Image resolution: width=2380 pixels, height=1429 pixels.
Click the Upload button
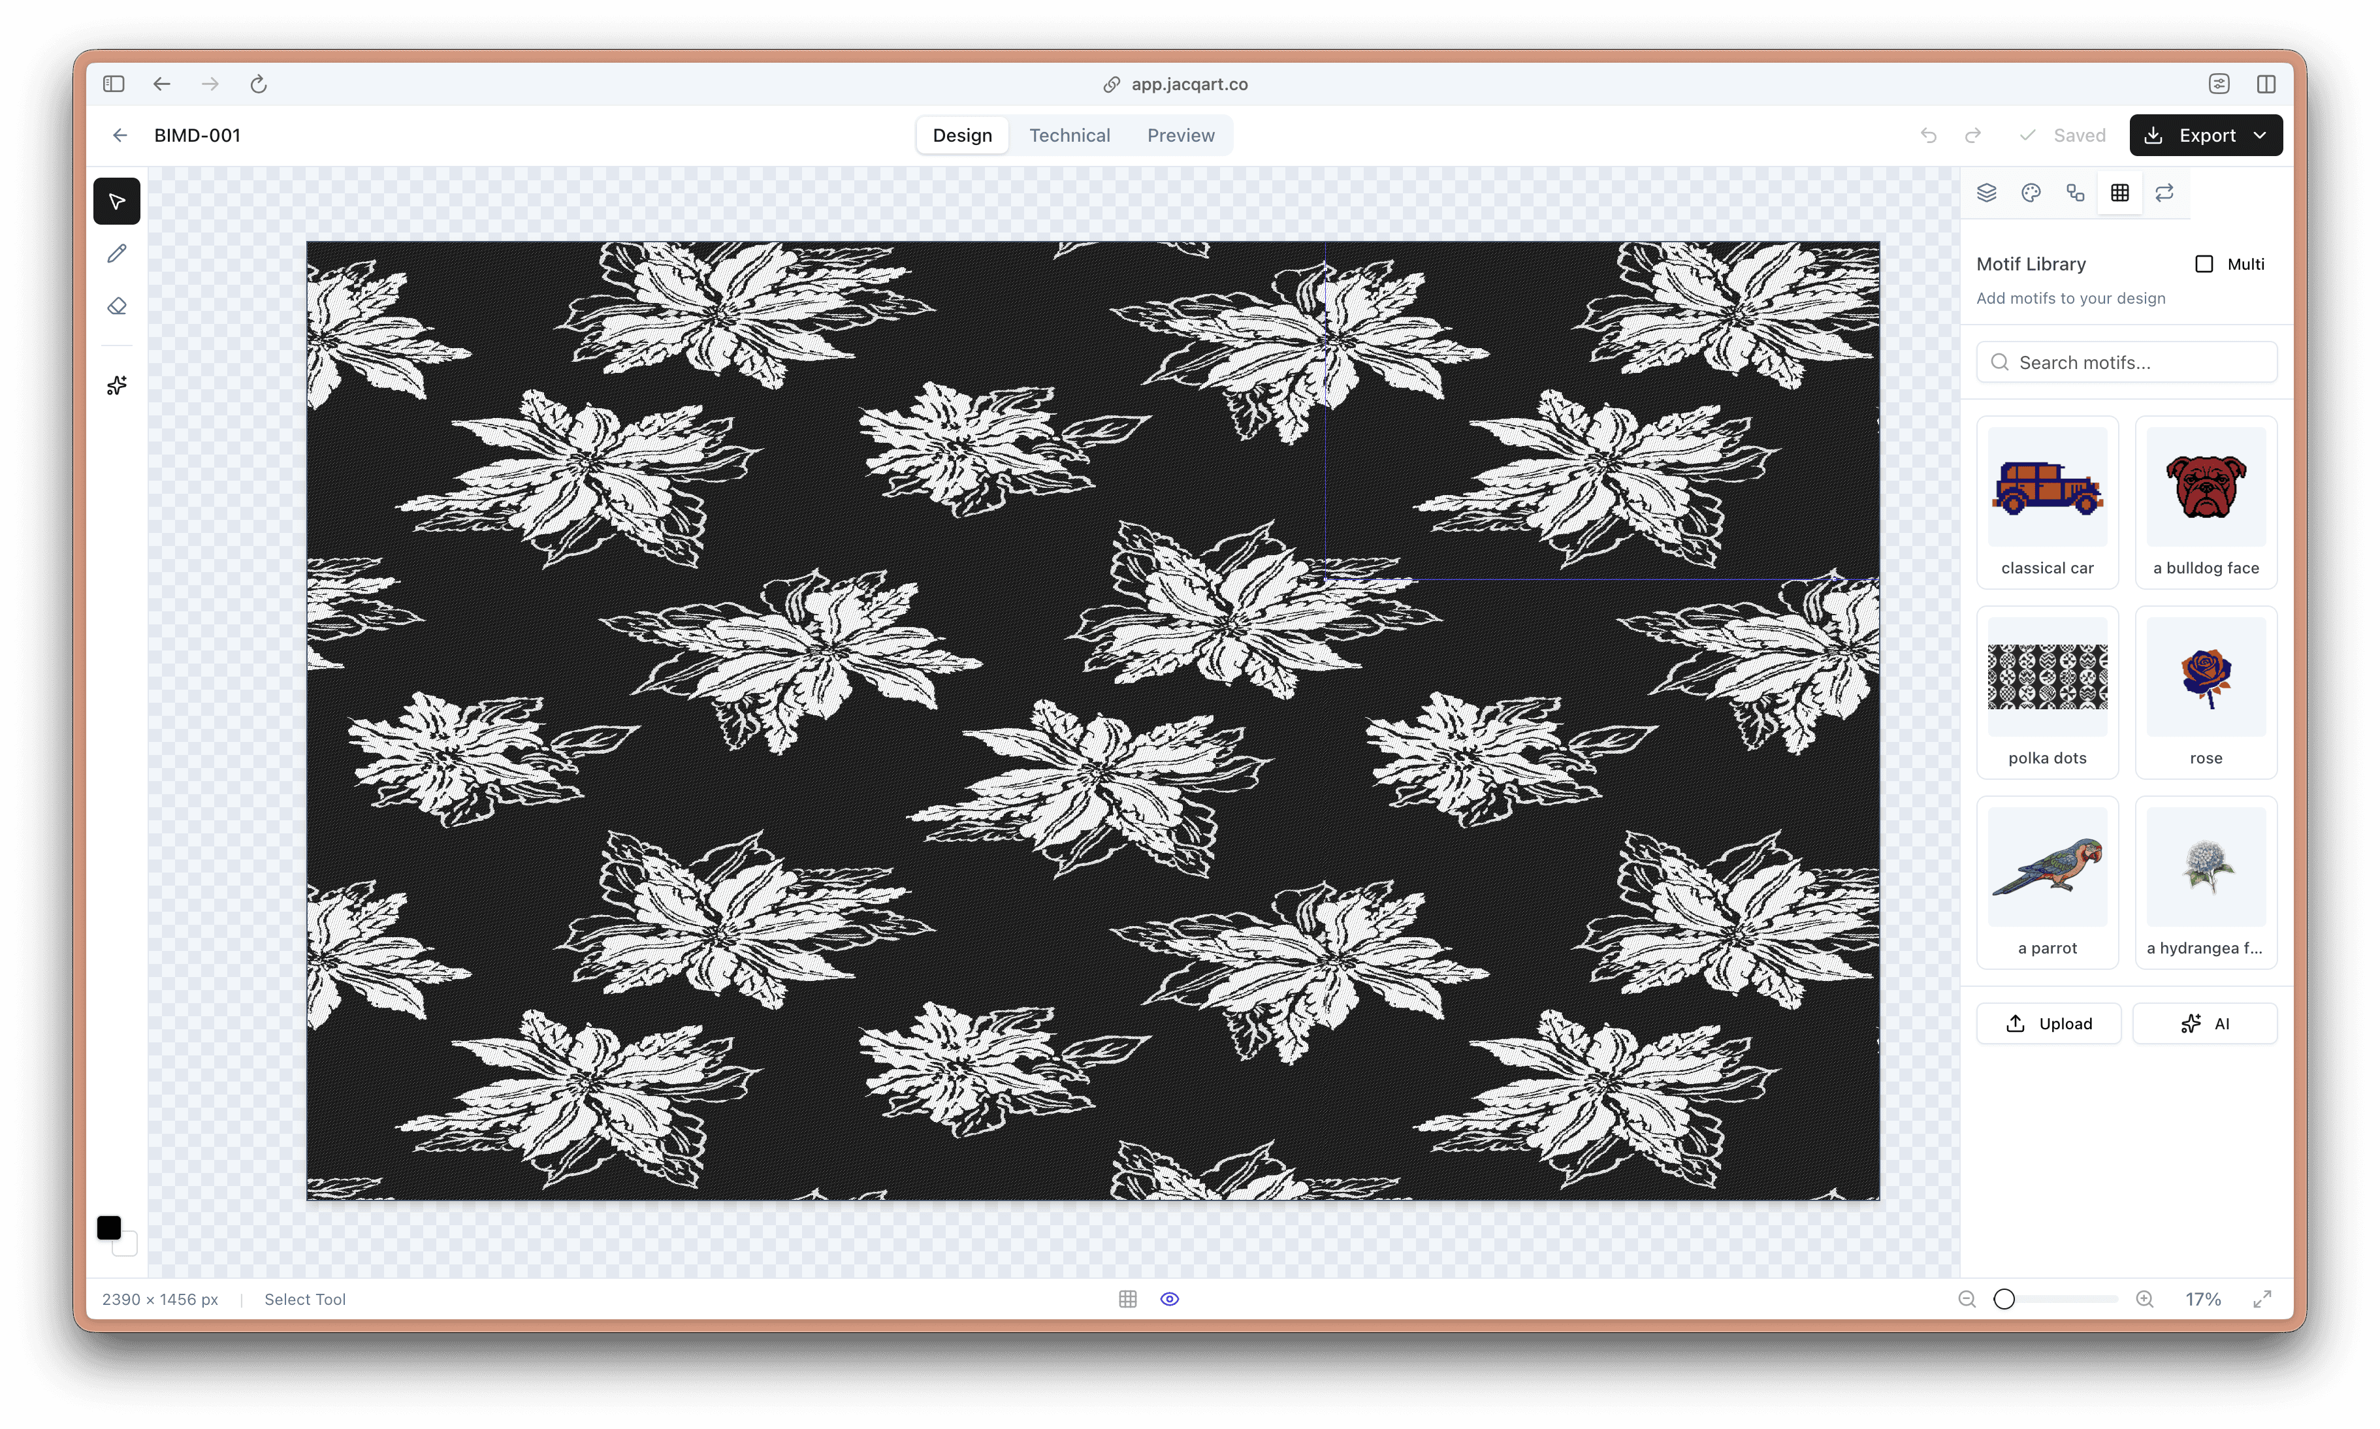[x=2048, y=1023]
